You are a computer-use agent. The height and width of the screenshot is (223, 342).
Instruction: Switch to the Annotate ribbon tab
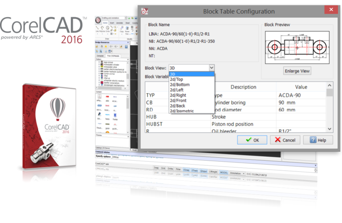pos(120,23)
